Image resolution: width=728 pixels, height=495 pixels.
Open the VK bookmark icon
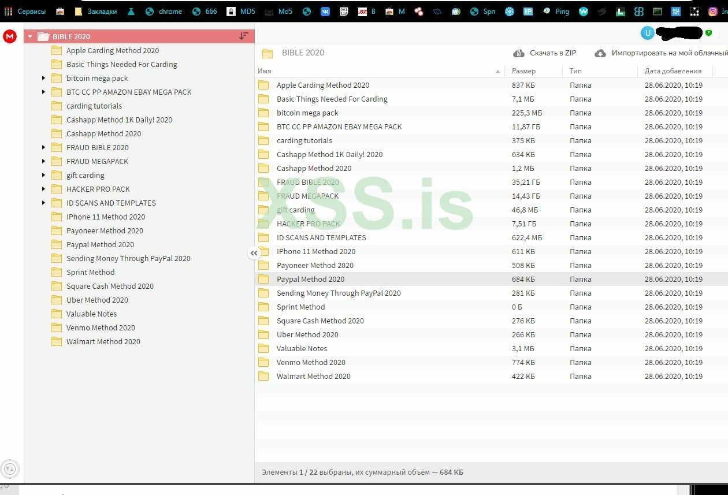coord(325,11)
